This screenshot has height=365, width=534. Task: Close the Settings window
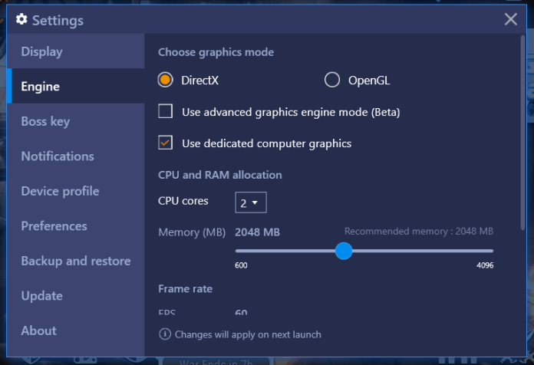click(x=511, y=20)
